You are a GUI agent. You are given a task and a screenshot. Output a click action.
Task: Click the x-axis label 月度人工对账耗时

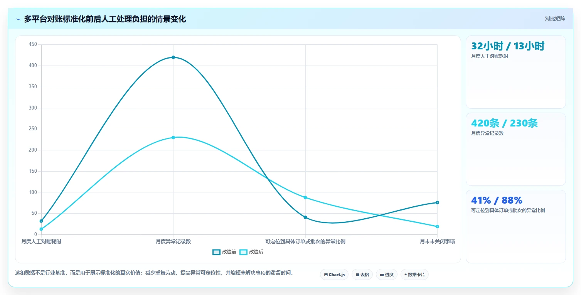pyautogui.click(x=41, y=242)
